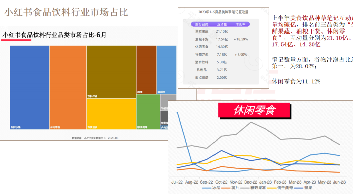The width and height of the screenshot is (353, 194).
Task: Click the 7.18亿 value cell
Action: click(222, 55)
